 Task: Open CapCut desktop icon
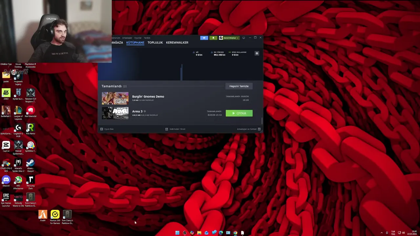point(6,147)
